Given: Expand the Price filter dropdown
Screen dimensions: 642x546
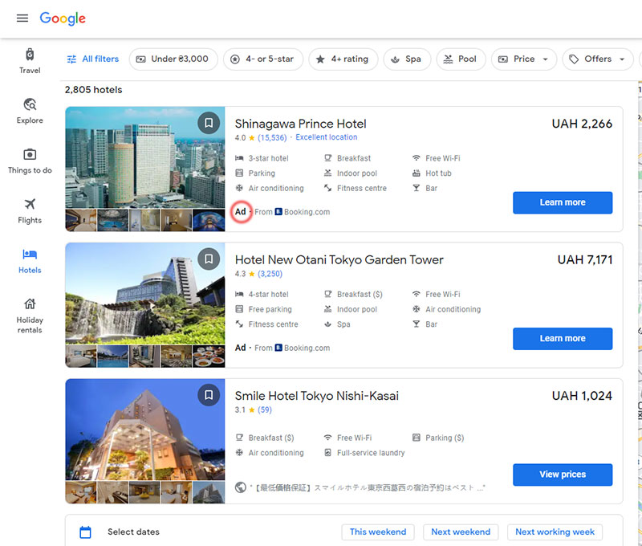Looking at the screenshot, I should point(524,59).
